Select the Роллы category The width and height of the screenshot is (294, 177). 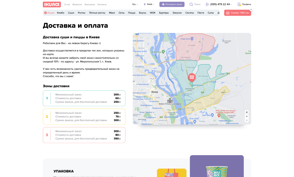(82, 13)
